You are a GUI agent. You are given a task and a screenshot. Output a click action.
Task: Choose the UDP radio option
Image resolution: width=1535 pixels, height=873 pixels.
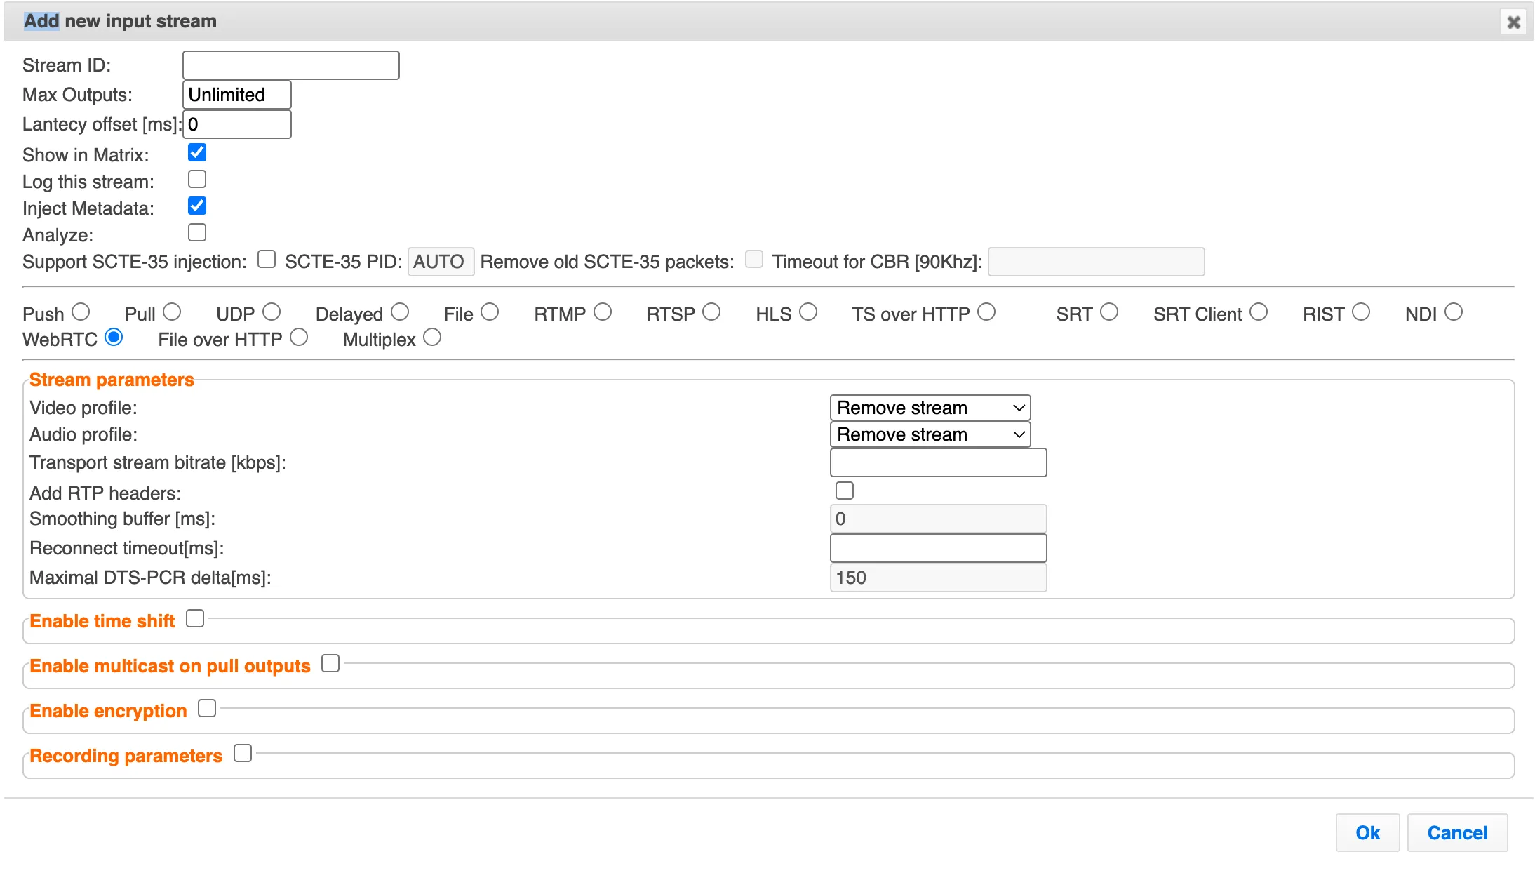pyautogui.click(x=272, y=312)
